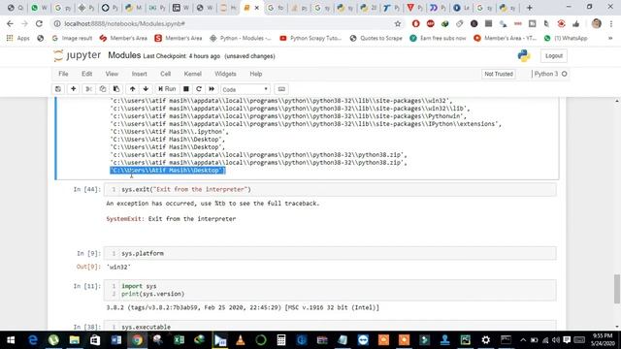This screenshot has width=621, height=349.
Task: Move selected cell down arrow
Action: (x=146, y=89)
